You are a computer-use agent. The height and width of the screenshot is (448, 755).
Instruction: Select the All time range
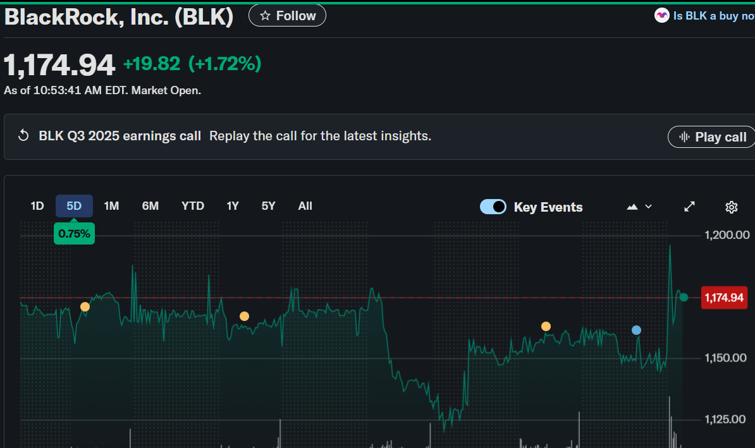coord(305,206)
